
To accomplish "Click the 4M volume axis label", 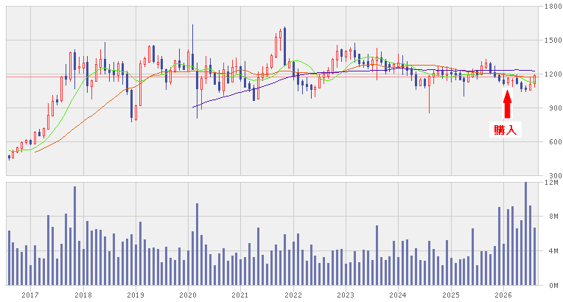I will 553,251.
